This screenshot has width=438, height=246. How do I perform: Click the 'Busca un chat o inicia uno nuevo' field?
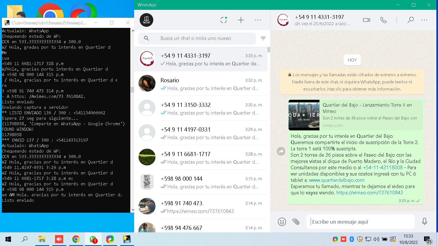tap(197, 38)
